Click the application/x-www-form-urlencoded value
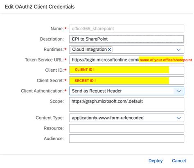Image resolution: width=194 pixels, height=168 pixels. click(108, 118)
